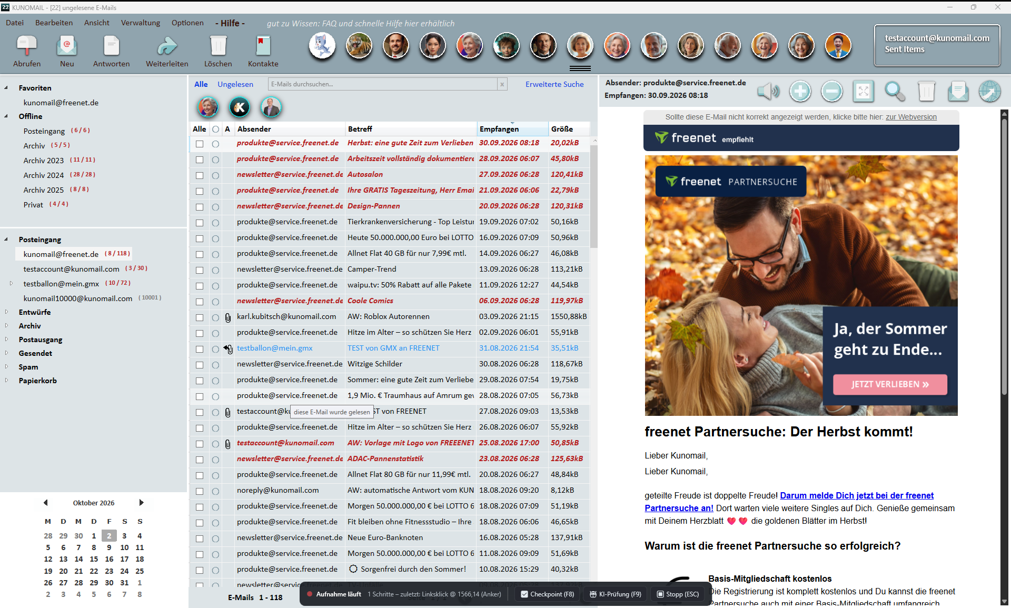Image resolution: width=1011 pixels, height=608 pixels.
Task: Open the Kontakte address book icon
Action: (263, 46)
